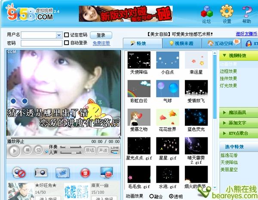Open the help (帮助) question mark icon
The image size is (258, 200).
(x=246, y=14)
